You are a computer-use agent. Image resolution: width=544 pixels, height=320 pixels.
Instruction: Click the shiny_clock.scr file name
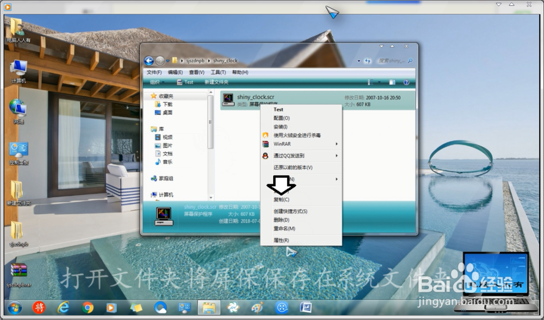pos(255,97)
